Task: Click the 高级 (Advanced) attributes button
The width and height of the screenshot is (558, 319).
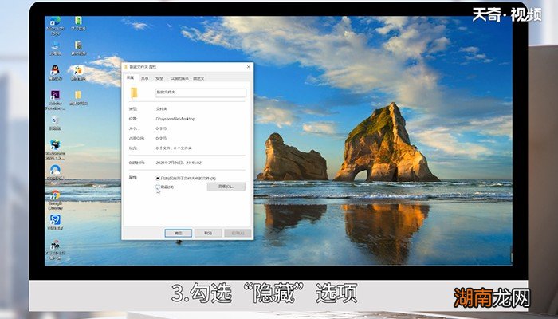Action: 226,187
